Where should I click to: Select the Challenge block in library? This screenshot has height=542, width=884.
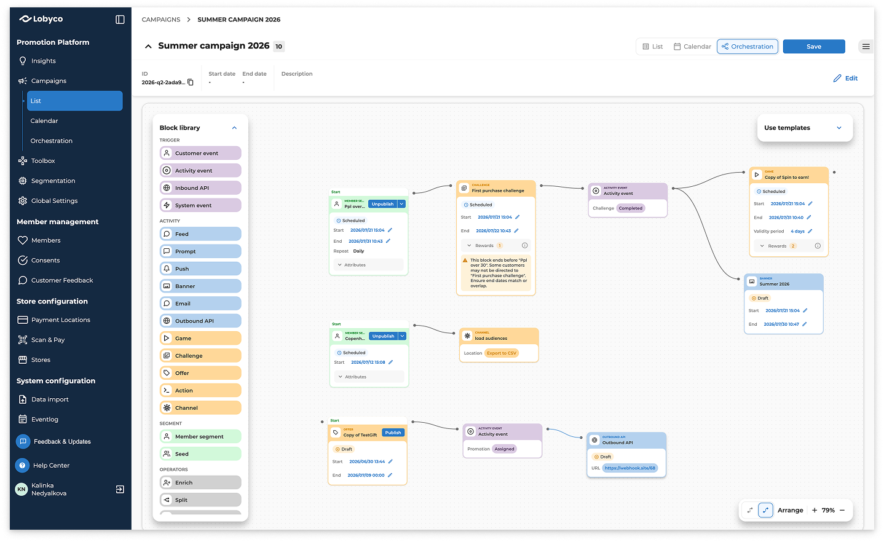tap(200, 356)
